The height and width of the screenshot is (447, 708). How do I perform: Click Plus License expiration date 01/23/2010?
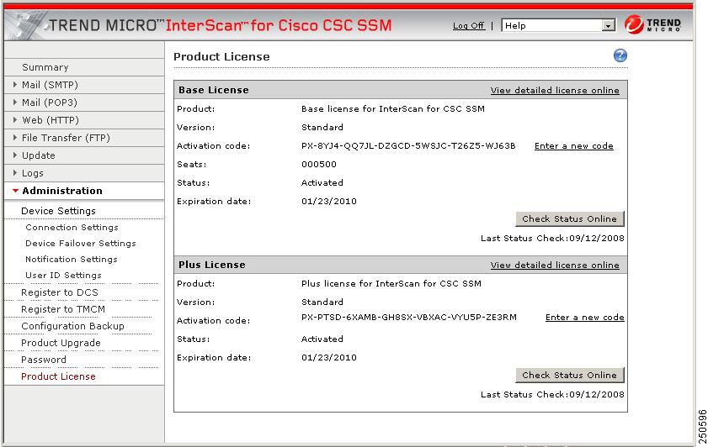point(328,357)
